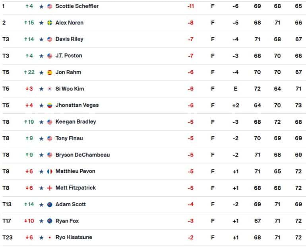Screen dimensions: 306x247
Task: Click the favorite star beside Scottie Scheffler
Action: (41, 7)
